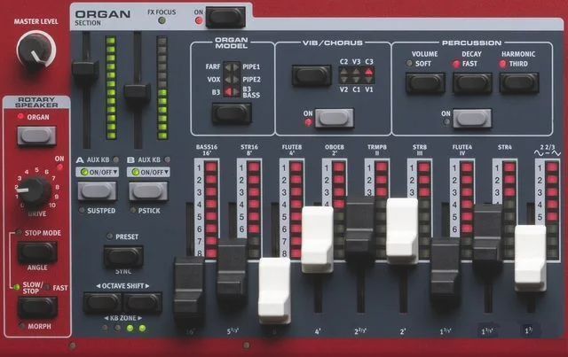Toggle the FX Focus On button
Viewport: 568px width, 357px height.
click(x=227, y=15)
